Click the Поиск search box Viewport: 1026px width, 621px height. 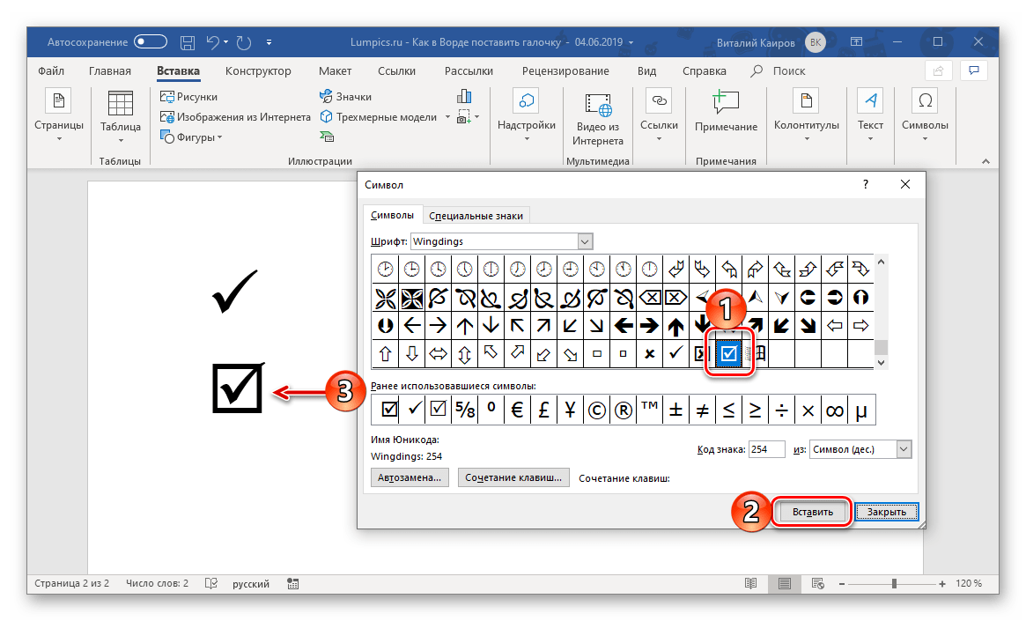[779, 70]
